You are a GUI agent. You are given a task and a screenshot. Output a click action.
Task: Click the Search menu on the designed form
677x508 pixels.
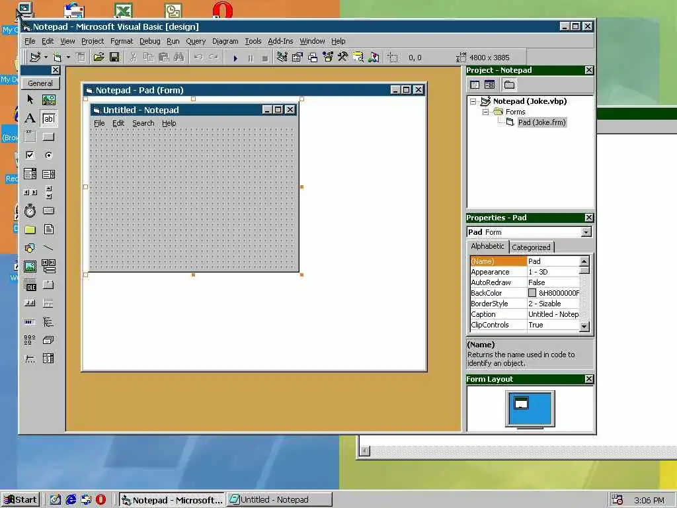(143, 123)
